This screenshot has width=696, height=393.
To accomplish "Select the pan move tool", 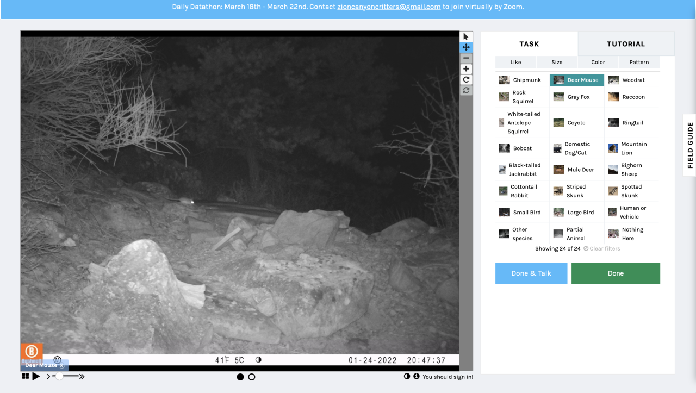I will (x=466, y=47).
